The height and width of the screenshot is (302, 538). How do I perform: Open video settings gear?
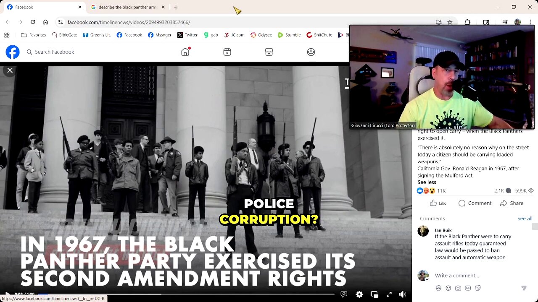pos(359,294)
